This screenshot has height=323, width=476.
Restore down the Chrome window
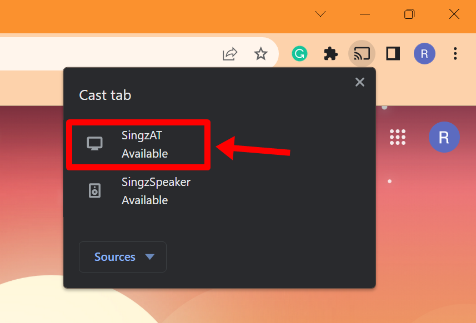click(x=409, y=14)
